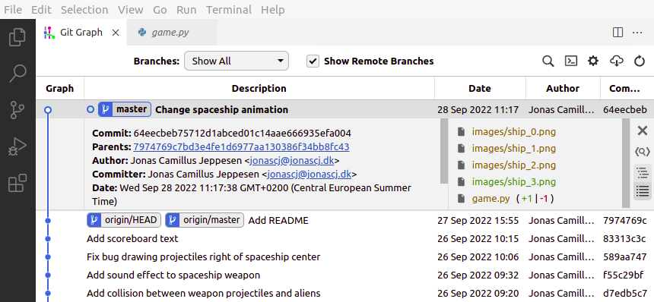Open the Extensions view
Viewport: 654px width, 302px height.
[17, 183]
